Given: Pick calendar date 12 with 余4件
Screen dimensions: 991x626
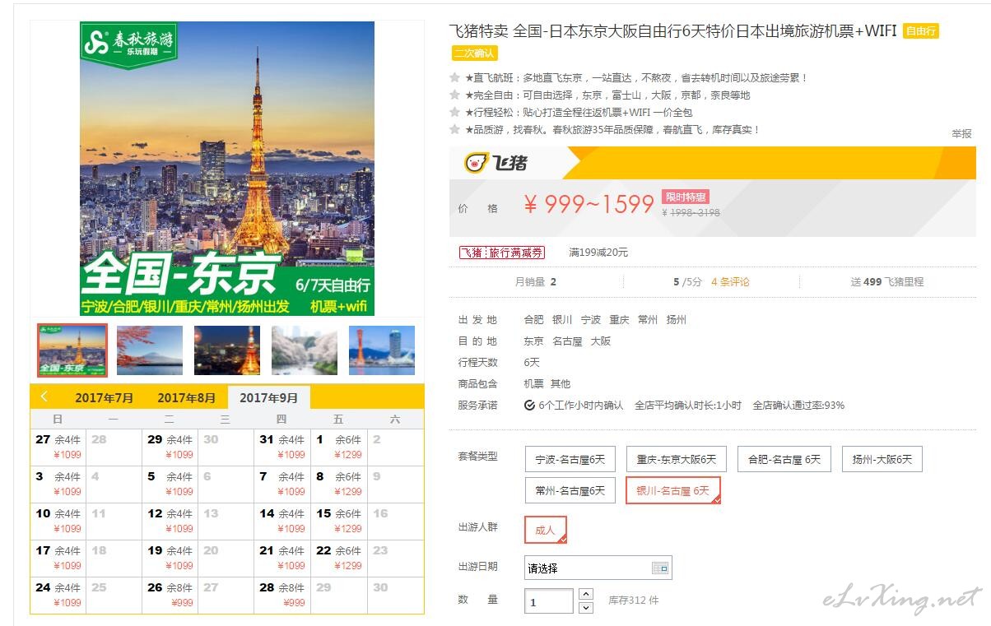Looking at the screenshot, I should click(x=170, y=521).
